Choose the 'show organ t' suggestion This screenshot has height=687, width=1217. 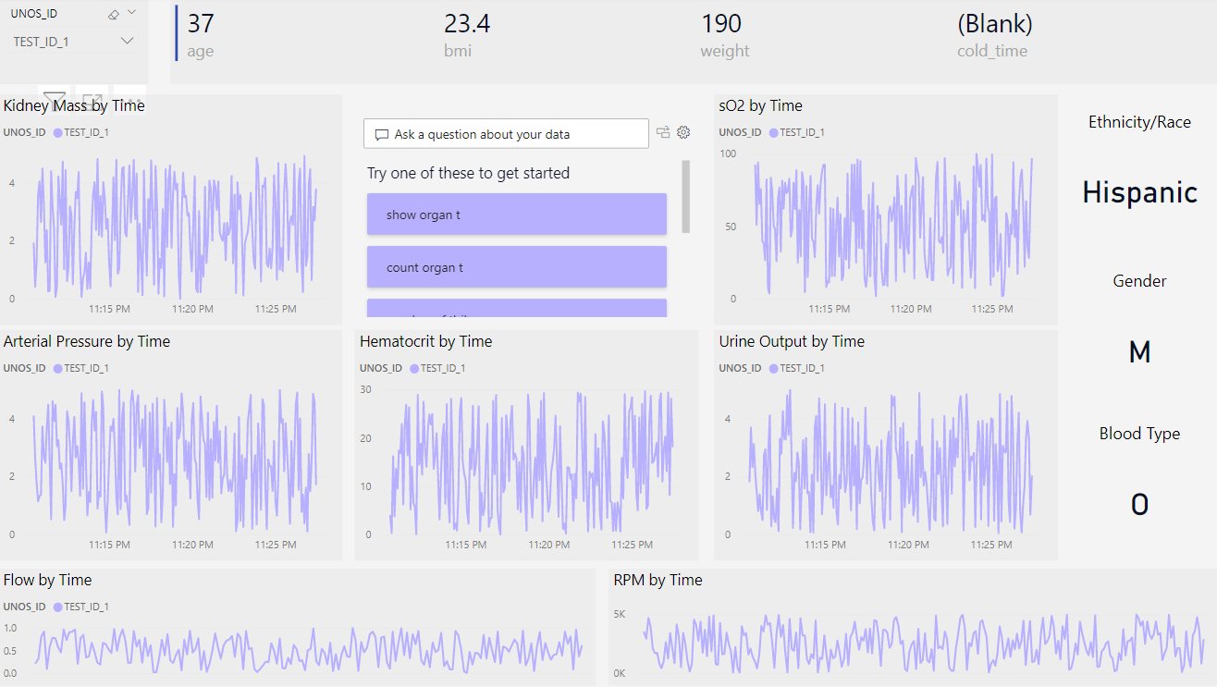(x=517, y=215)
